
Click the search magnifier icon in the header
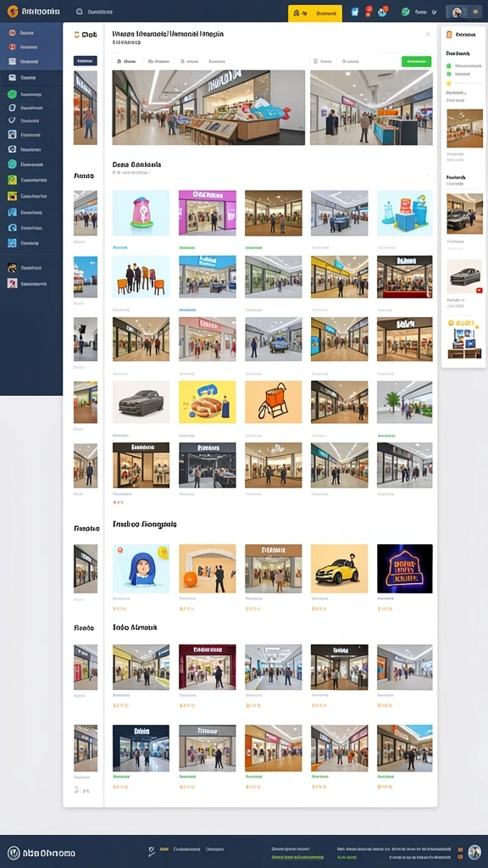(79, 11)
